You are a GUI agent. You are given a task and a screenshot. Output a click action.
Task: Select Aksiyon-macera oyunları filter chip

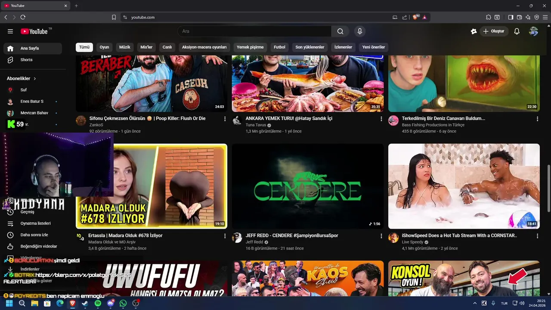click(x=204, y=47)
